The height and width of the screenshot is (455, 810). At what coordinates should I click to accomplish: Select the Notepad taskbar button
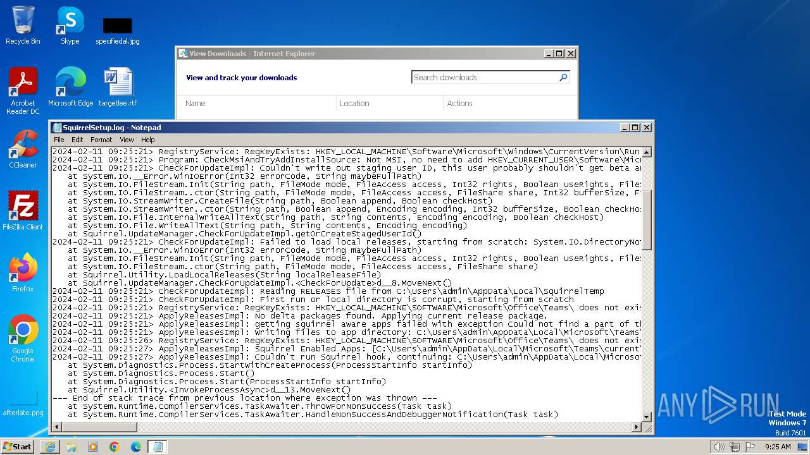coord(158,447)
